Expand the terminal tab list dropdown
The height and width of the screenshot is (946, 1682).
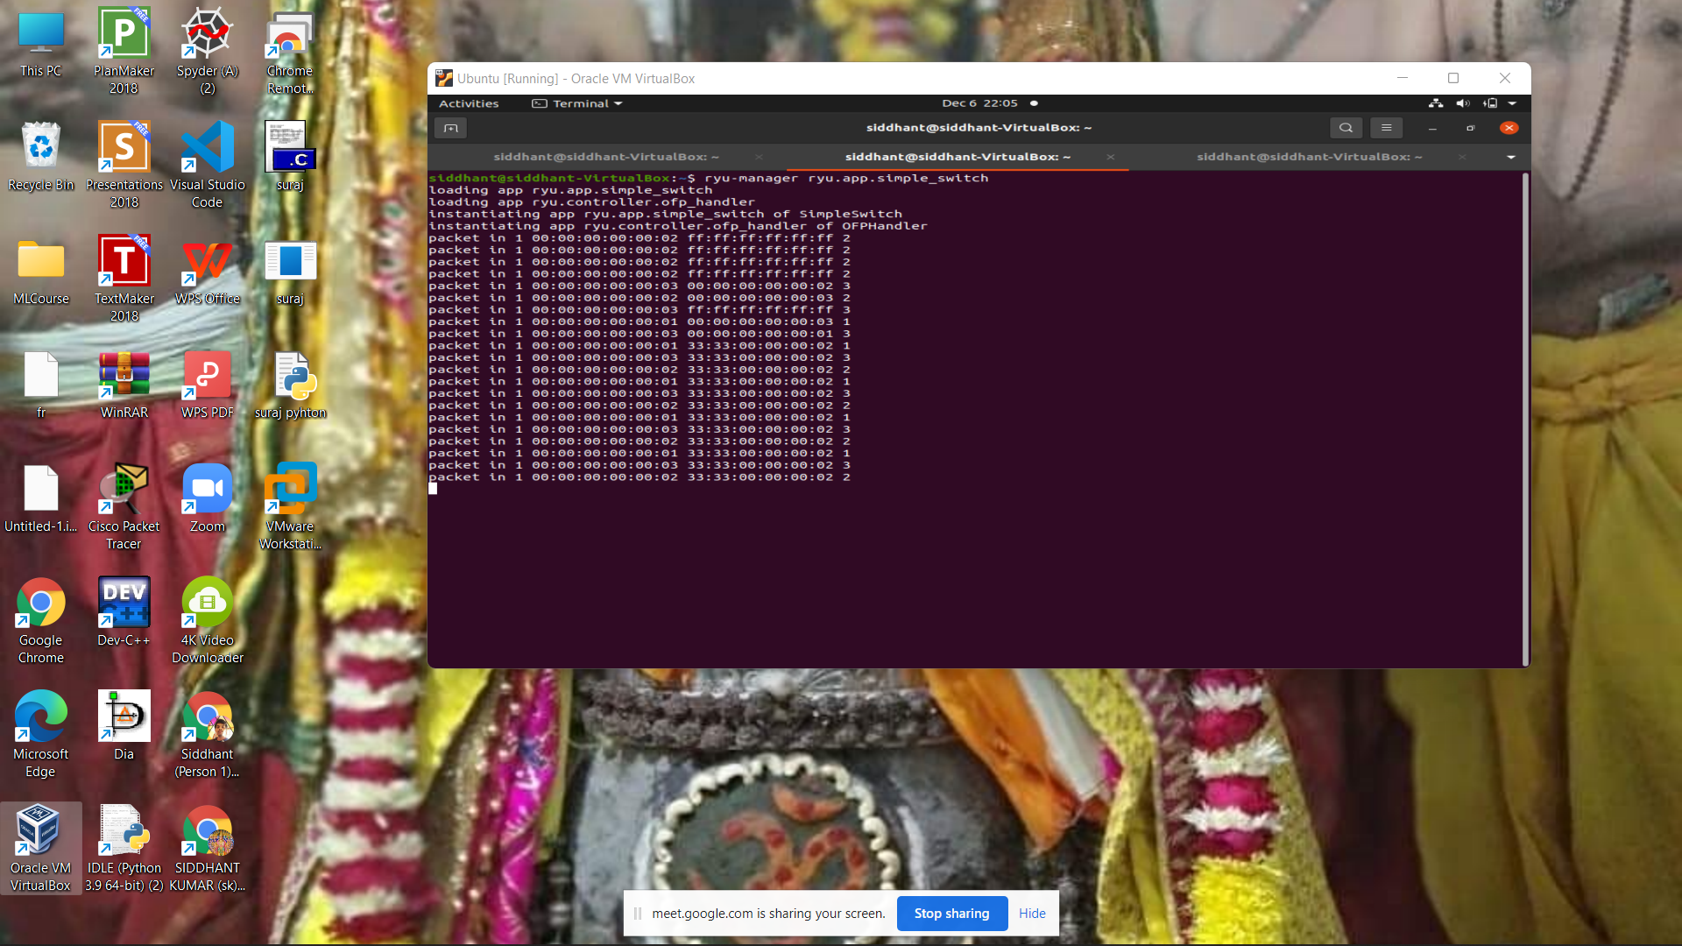[1511, 157]
